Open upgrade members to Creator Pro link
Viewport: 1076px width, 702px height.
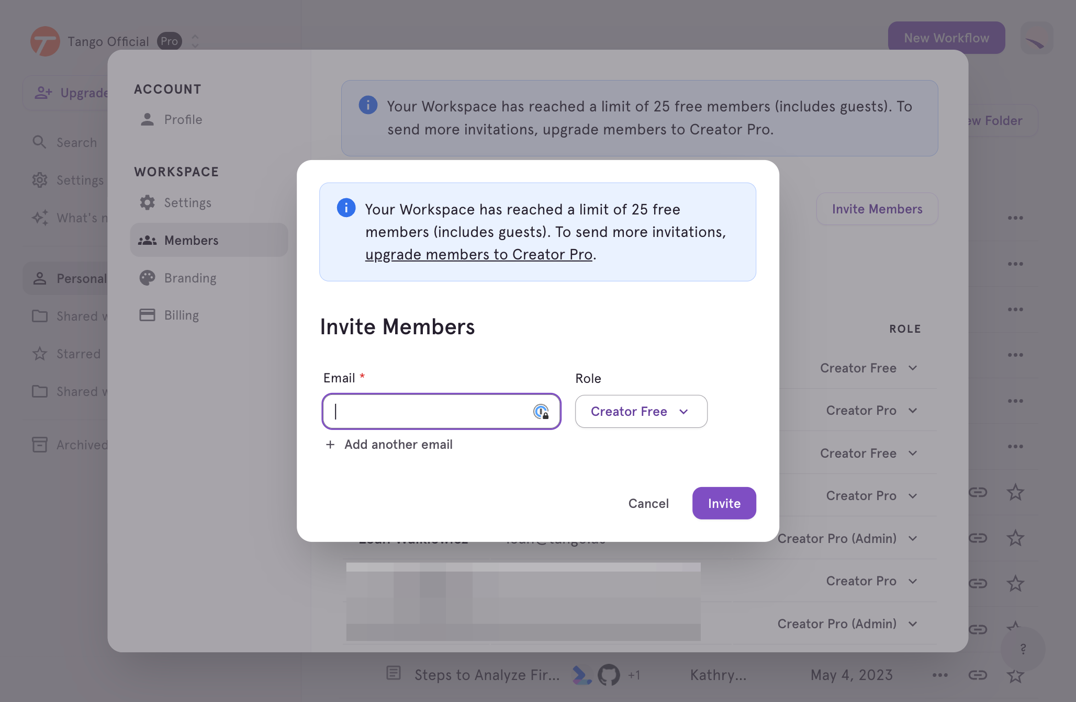point(479,254)
